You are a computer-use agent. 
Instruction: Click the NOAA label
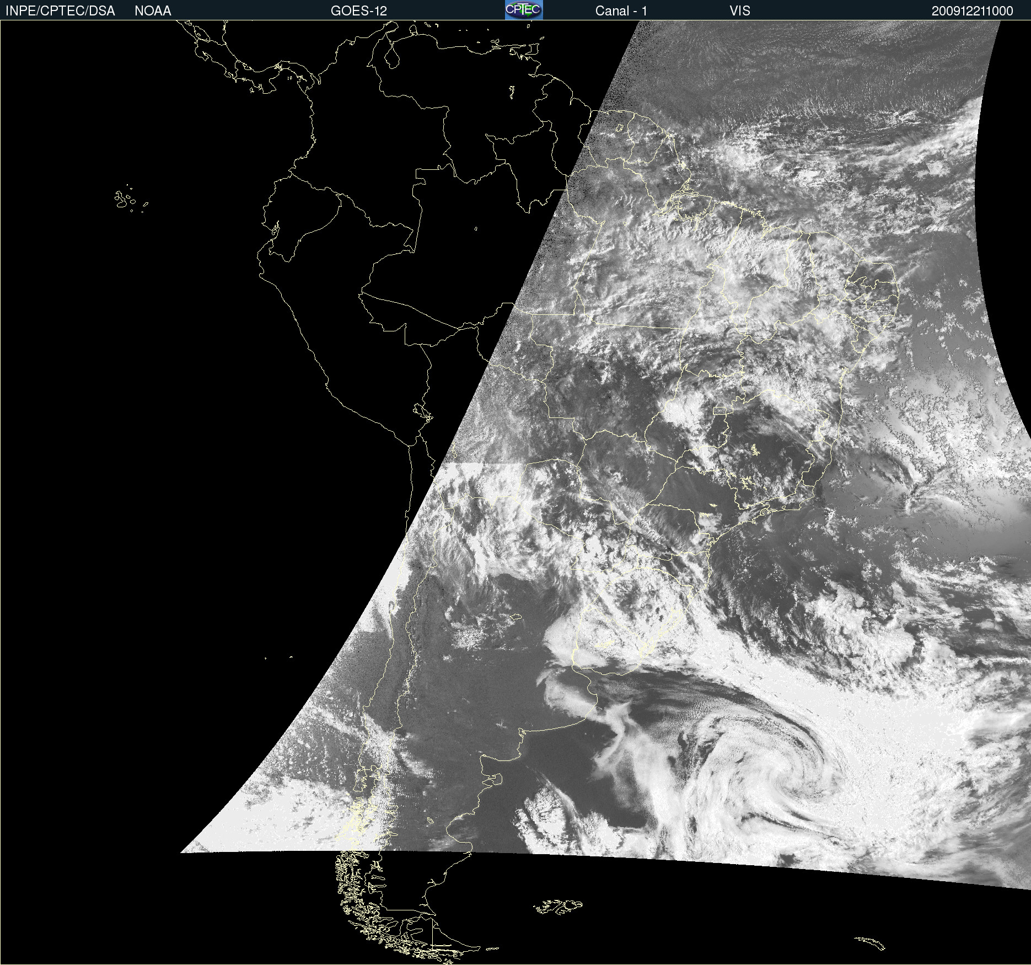tap(153, 11)
